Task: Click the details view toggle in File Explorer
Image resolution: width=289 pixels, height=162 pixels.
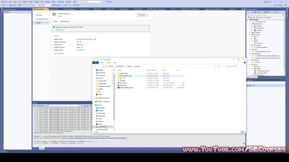Action: click(242, 132)
